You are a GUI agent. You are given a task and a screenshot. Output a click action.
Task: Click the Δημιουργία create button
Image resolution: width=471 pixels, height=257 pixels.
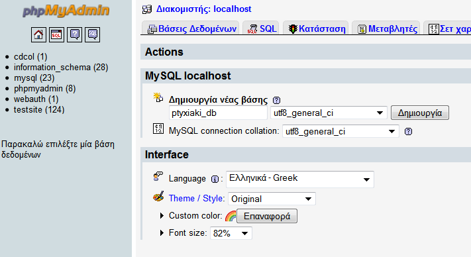coord(419,113)
